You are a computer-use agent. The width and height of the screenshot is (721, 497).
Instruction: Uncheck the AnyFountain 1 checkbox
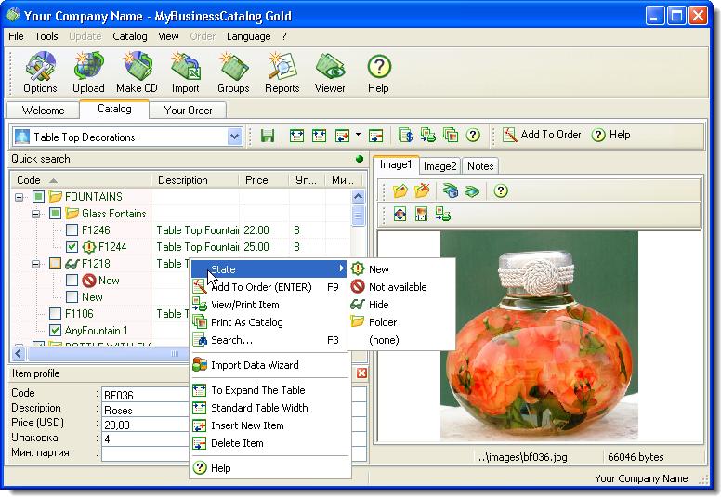[55, 330]
